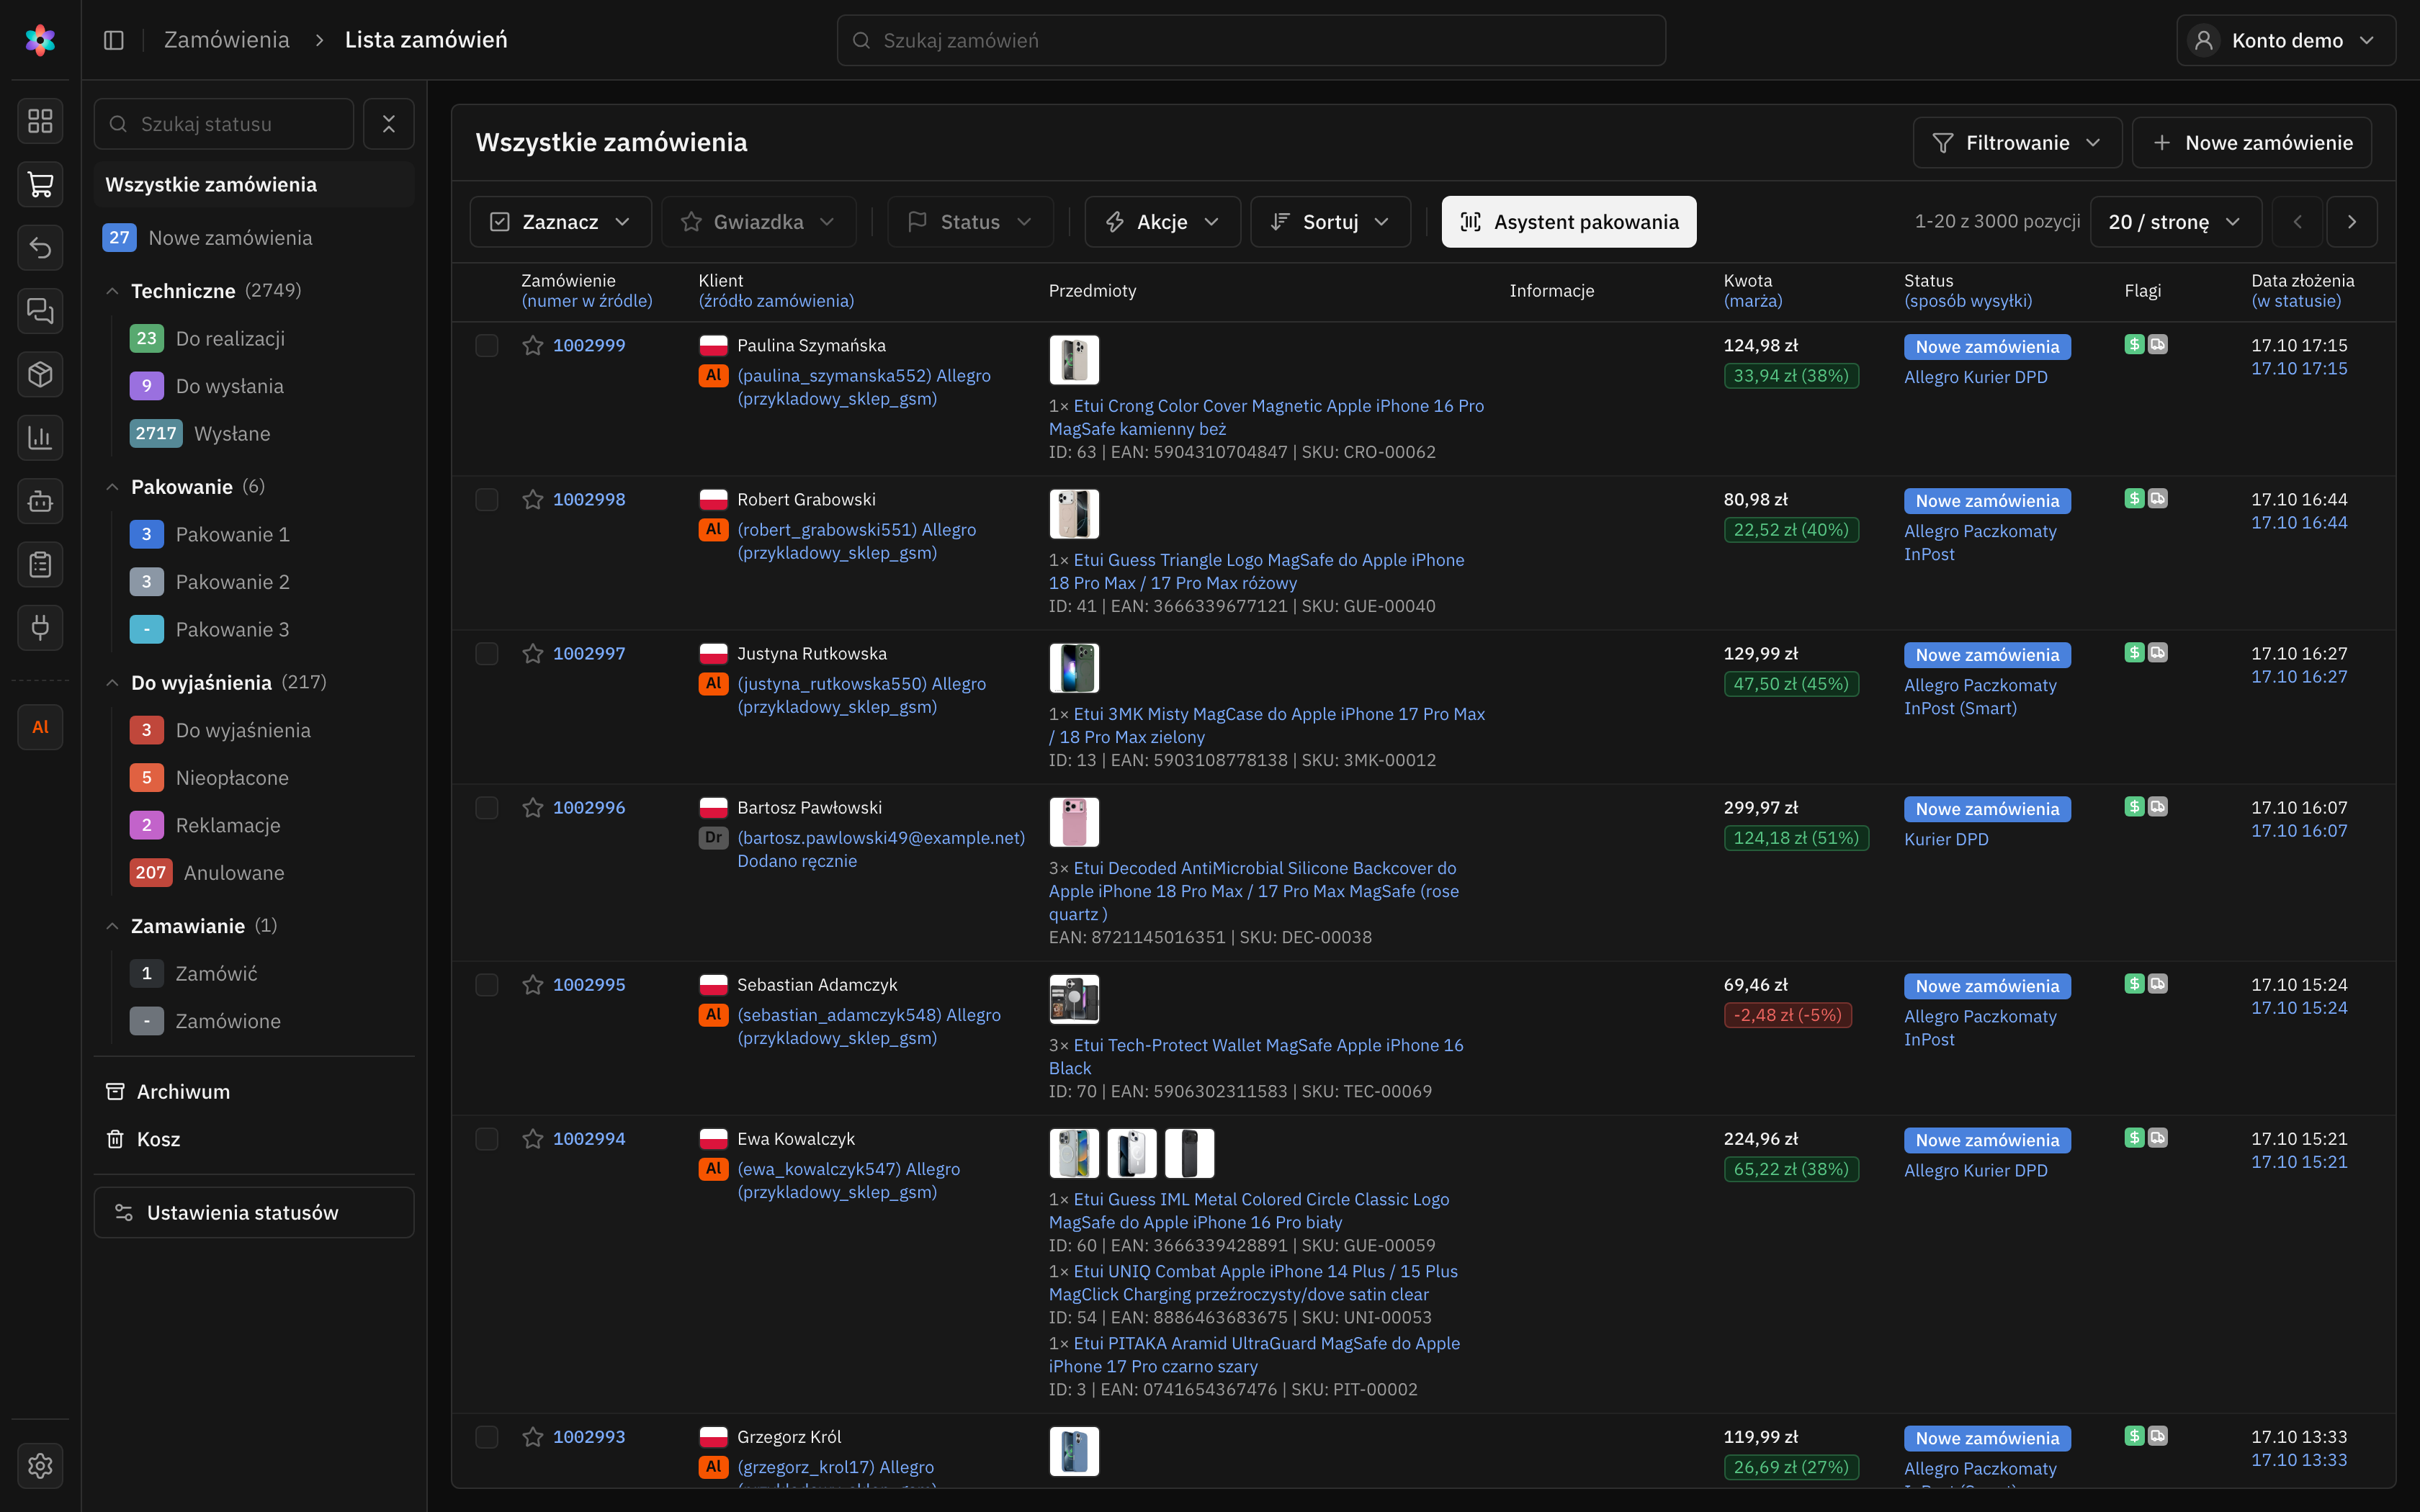
Task: Toggle the sidebar panel icon beside Zamówienia
Action: [114, 40]
